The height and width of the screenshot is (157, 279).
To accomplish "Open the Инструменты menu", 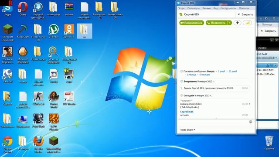I will pos(228,8).
